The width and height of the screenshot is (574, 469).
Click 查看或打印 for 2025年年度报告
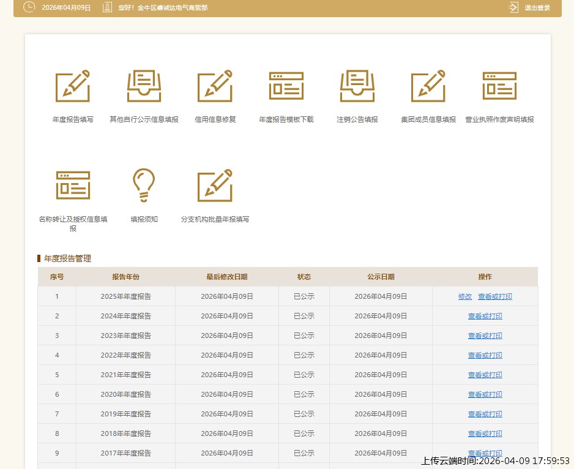[x=495, y=296]
